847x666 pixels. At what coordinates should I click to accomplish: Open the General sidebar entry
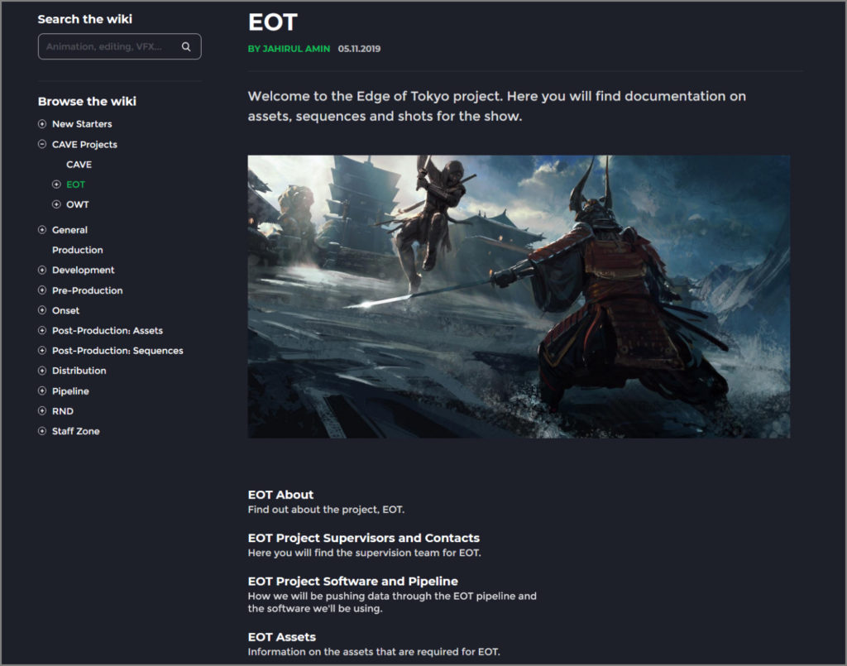(72, 229)
